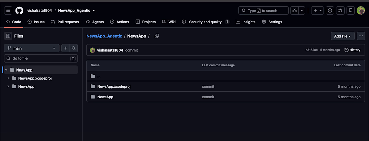Expand NewsApp.xcodeproj in file tree
This screenshot has height=141, width=369.
(8, 78)
